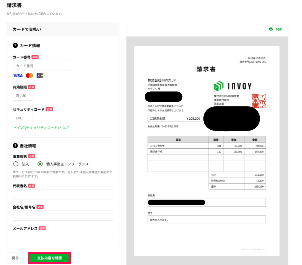Click the VISA card logo
302x265 pixels.
click(18, 75)
